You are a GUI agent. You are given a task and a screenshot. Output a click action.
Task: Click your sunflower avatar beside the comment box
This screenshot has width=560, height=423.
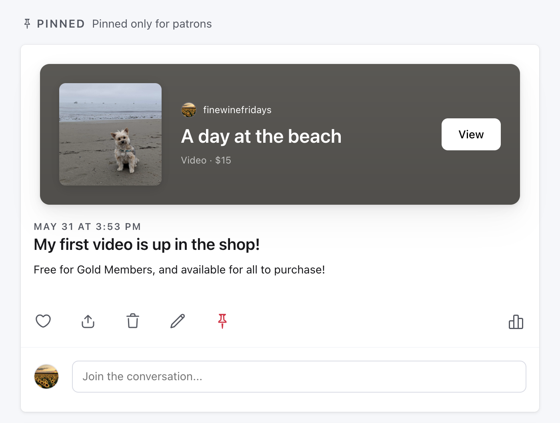pyautogui.click(x=46, y=376)
